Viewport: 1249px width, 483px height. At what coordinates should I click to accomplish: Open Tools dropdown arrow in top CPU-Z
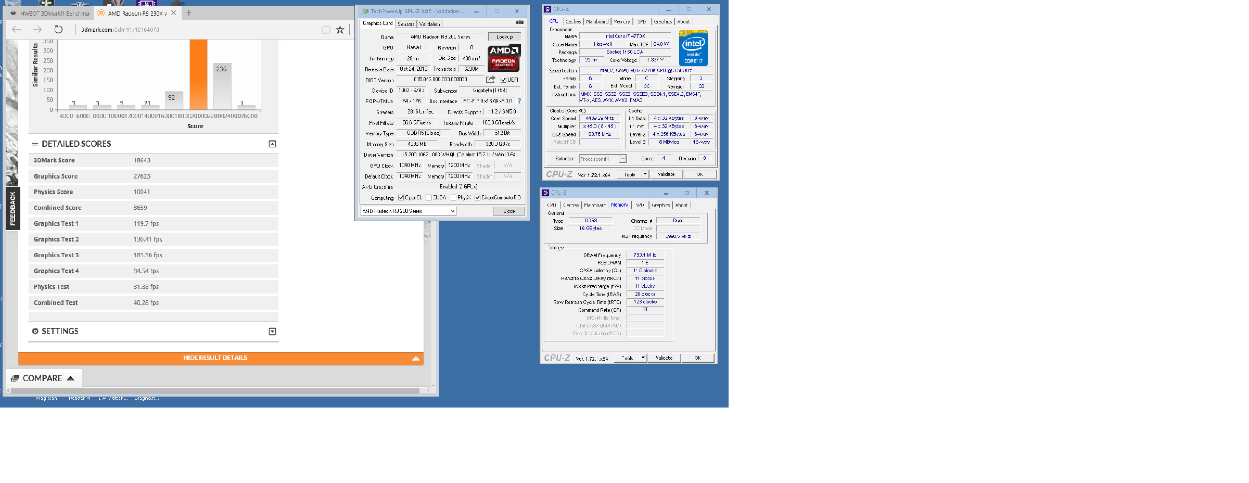coord(645,174)
